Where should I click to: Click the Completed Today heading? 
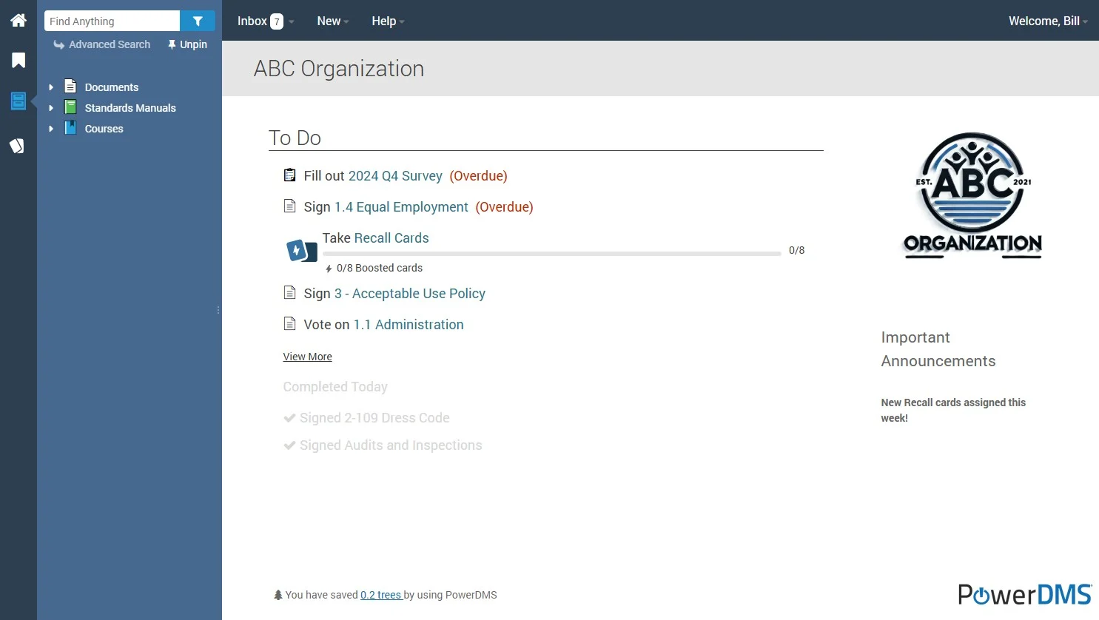coord(335,386)
